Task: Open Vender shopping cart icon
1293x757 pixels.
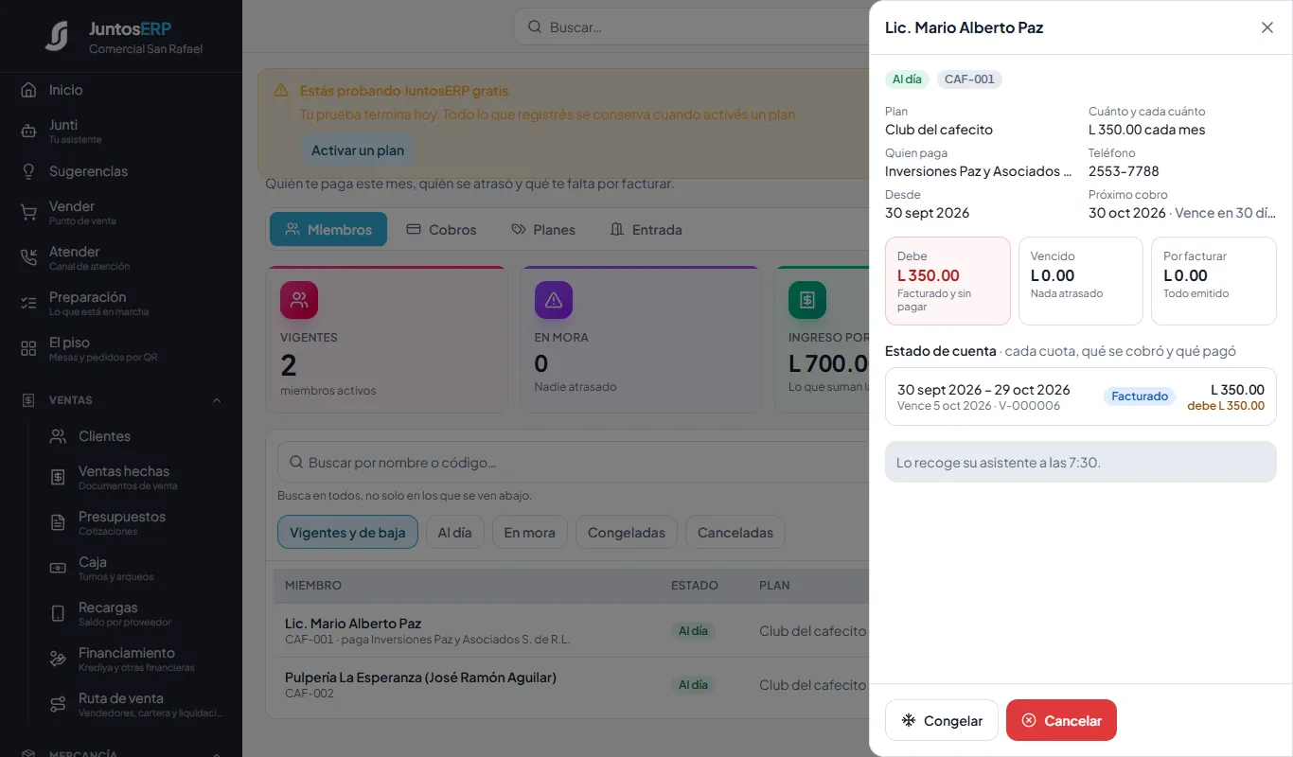Action: point(28,212)
